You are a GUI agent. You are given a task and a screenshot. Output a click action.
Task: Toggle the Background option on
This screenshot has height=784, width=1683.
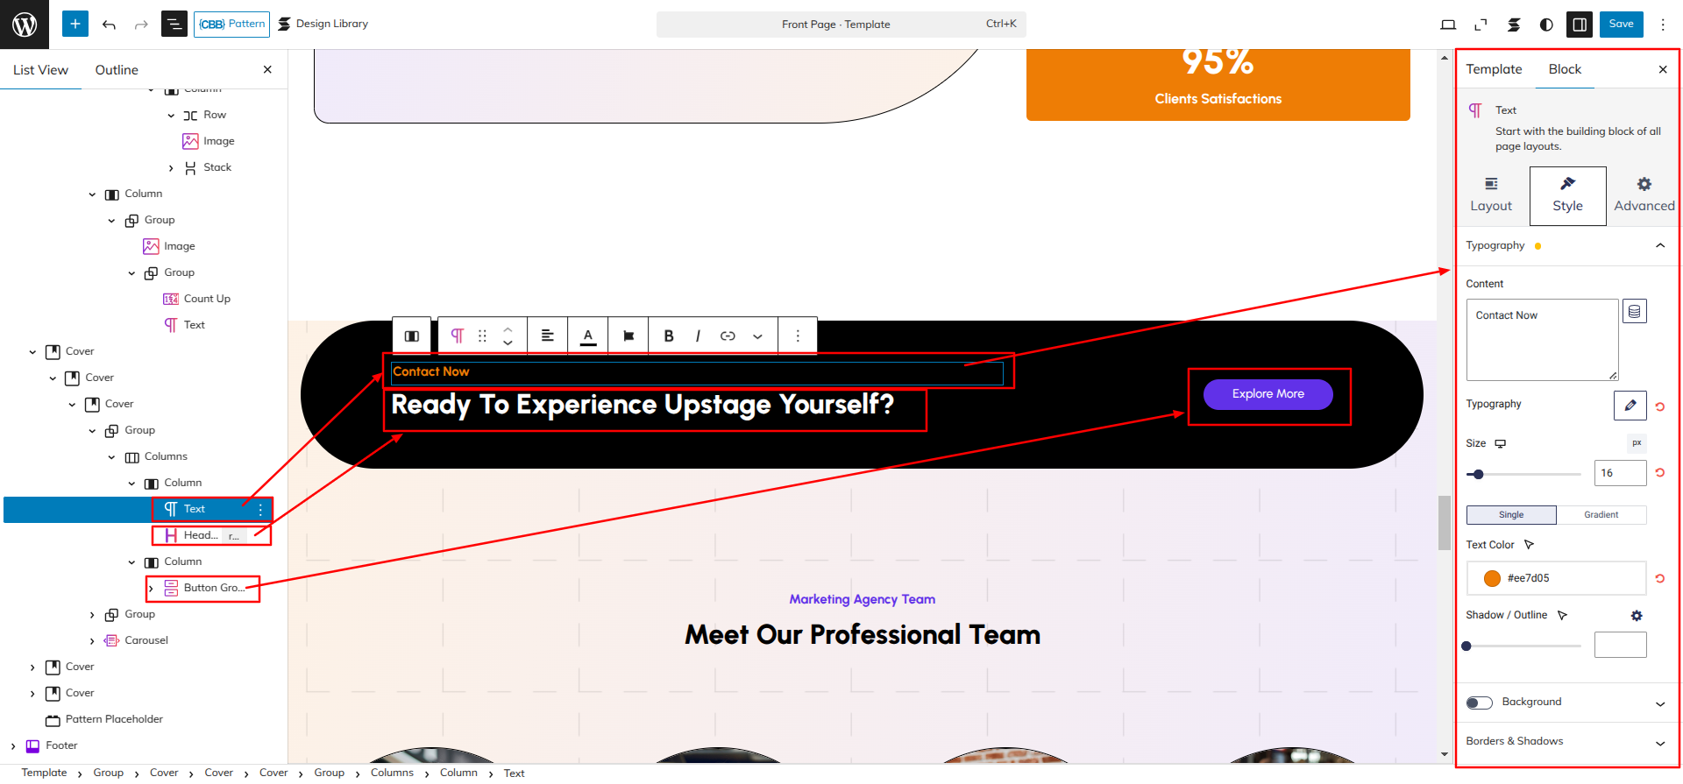[1480, 703]
